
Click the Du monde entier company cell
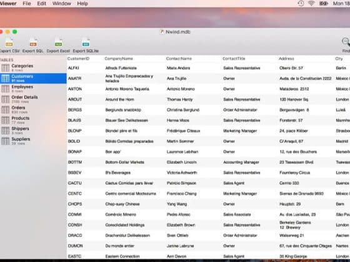(x=119, y=246)
